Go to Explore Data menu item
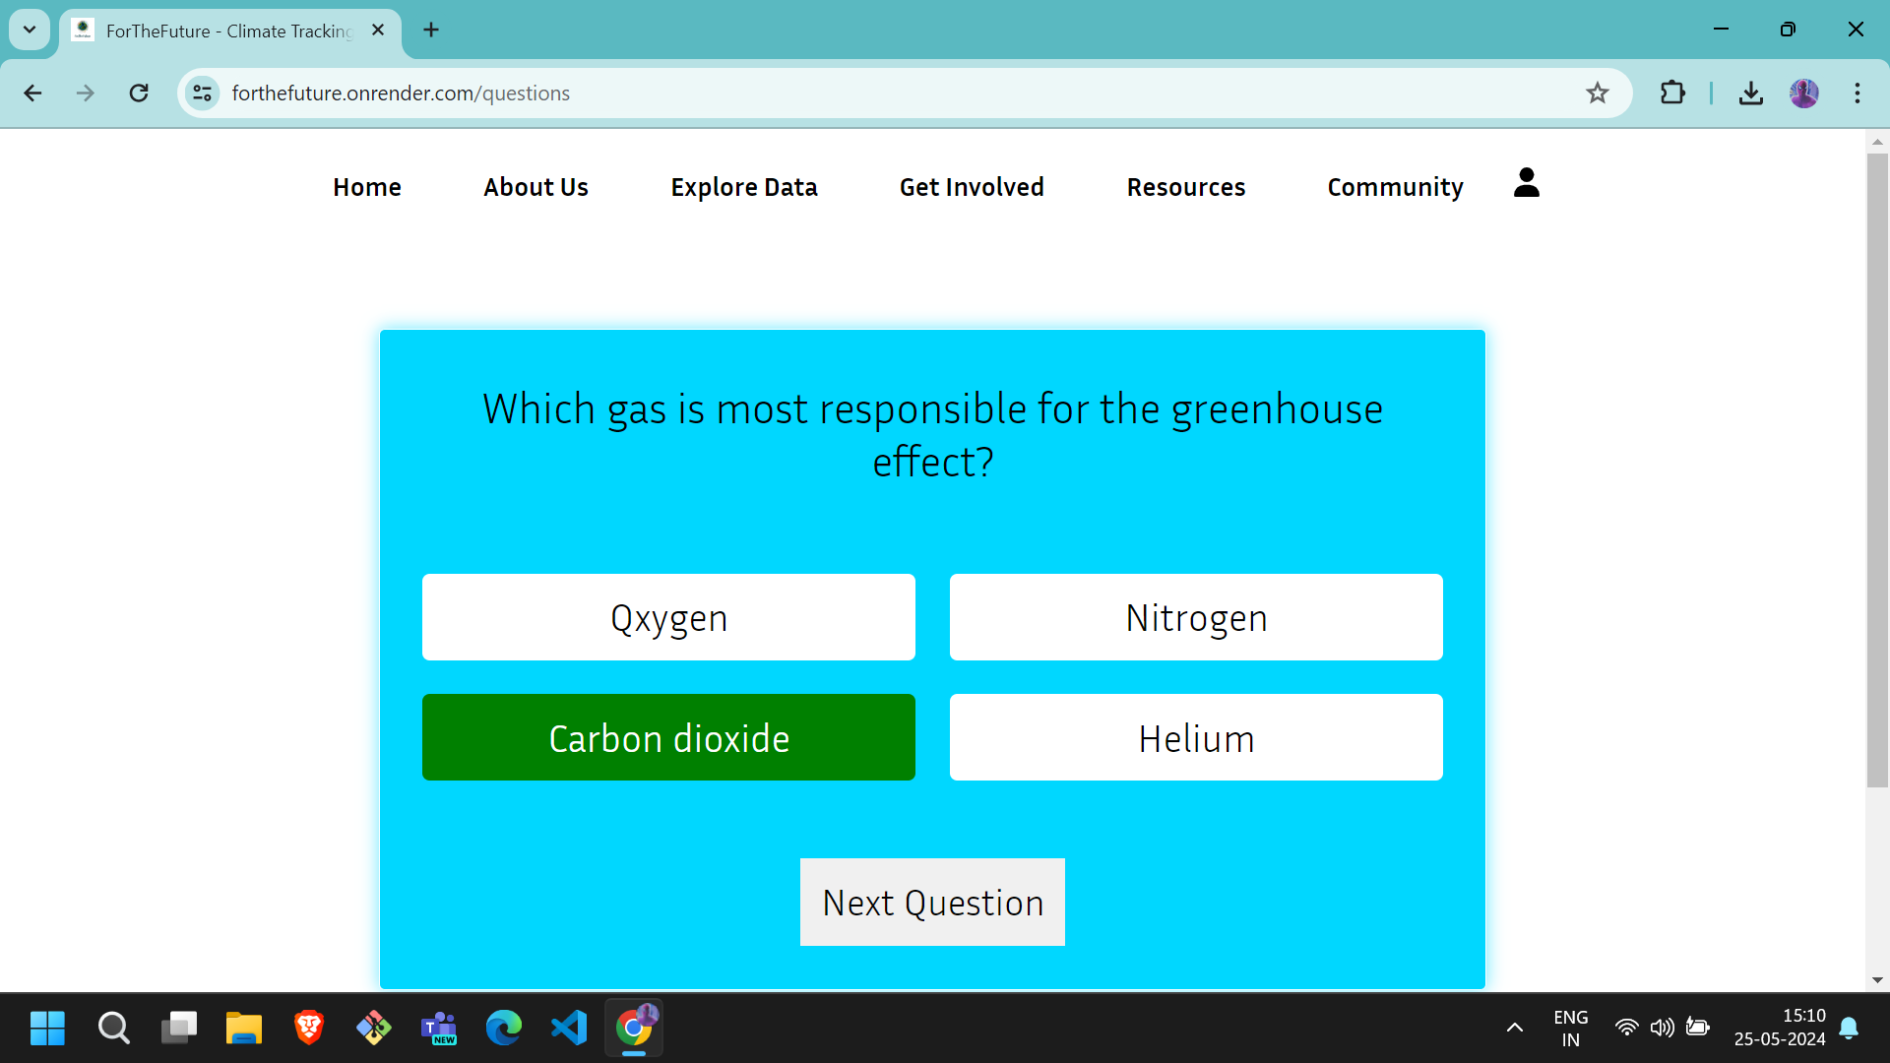1890x1063 pixels. 744,187
